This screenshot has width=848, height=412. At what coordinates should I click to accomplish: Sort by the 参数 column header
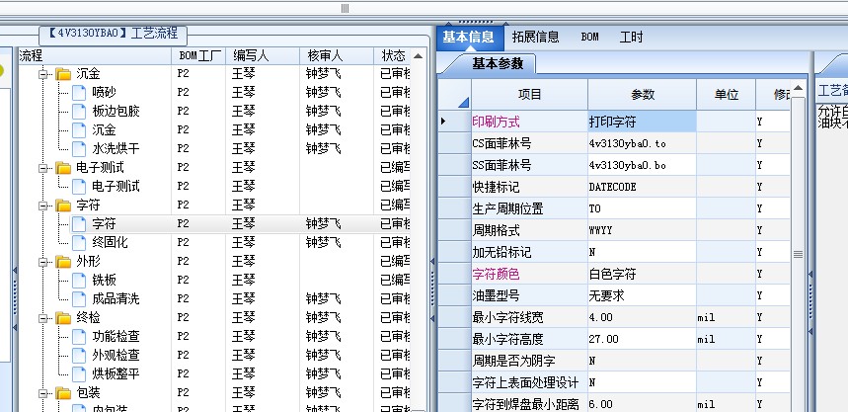coord(642,94)
